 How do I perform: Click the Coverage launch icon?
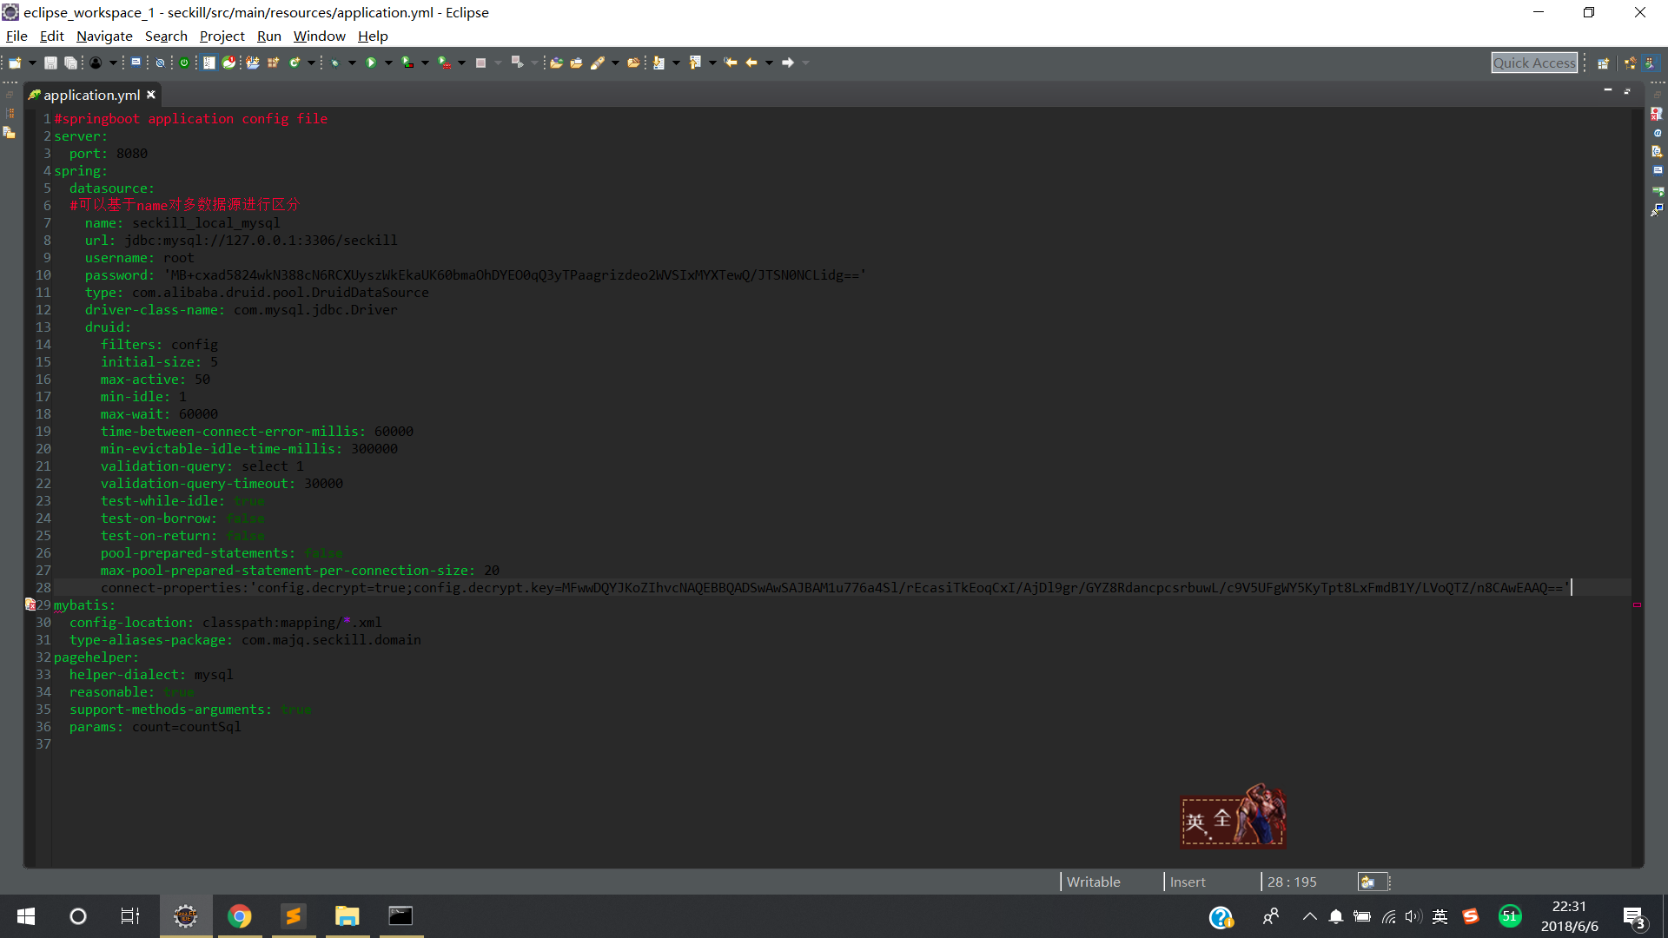[x=406, y=62]
